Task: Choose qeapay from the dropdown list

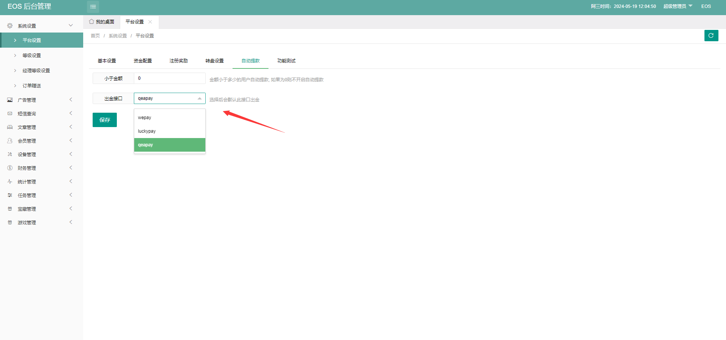Action: (170, 145)
